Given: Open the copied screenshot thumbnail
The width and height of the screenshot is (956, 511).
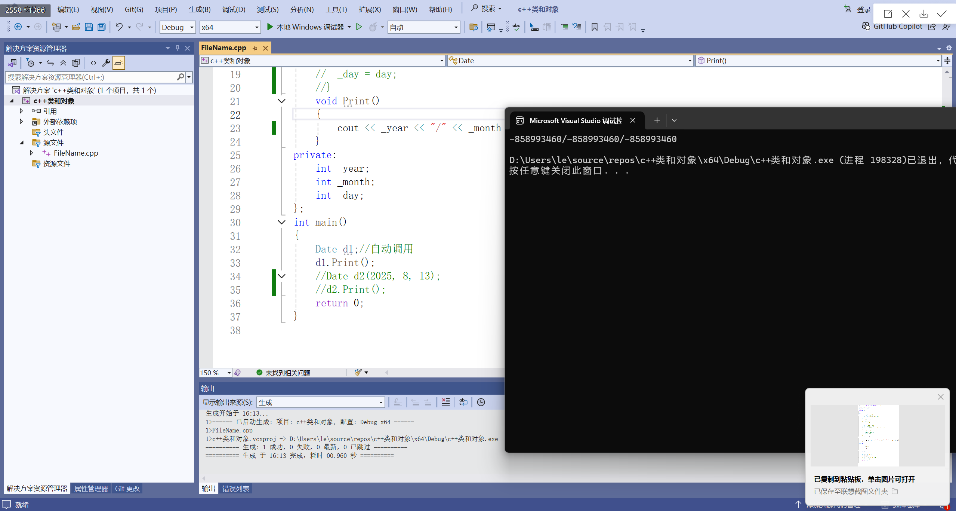Looking at the screenshot, I should point(878,435).
